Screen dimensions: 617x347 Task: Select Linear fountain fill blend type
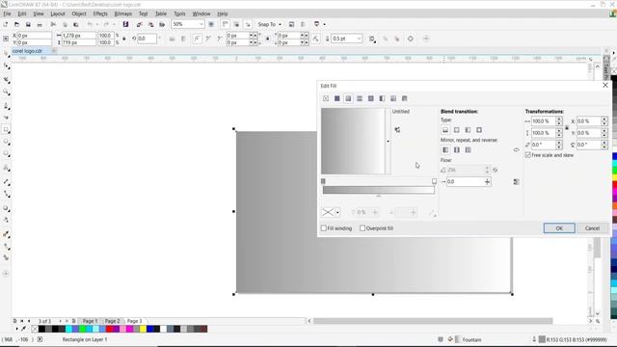(445, 130)
